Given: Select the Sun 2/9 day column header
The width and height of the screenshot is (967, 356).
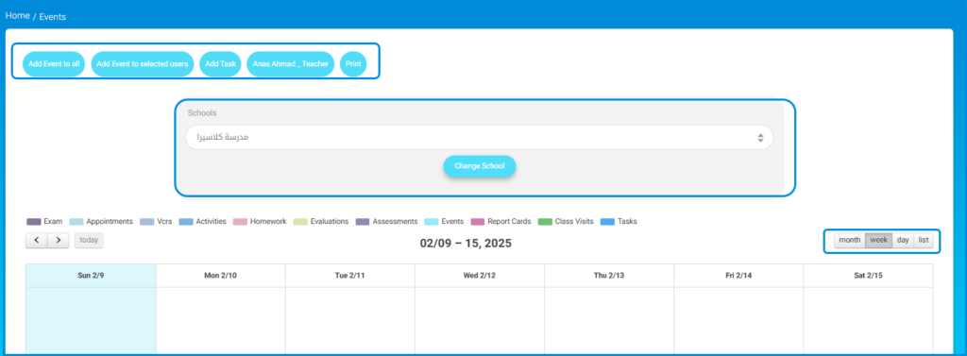Looking at the screenshot, I should click(x=91, y=276).
